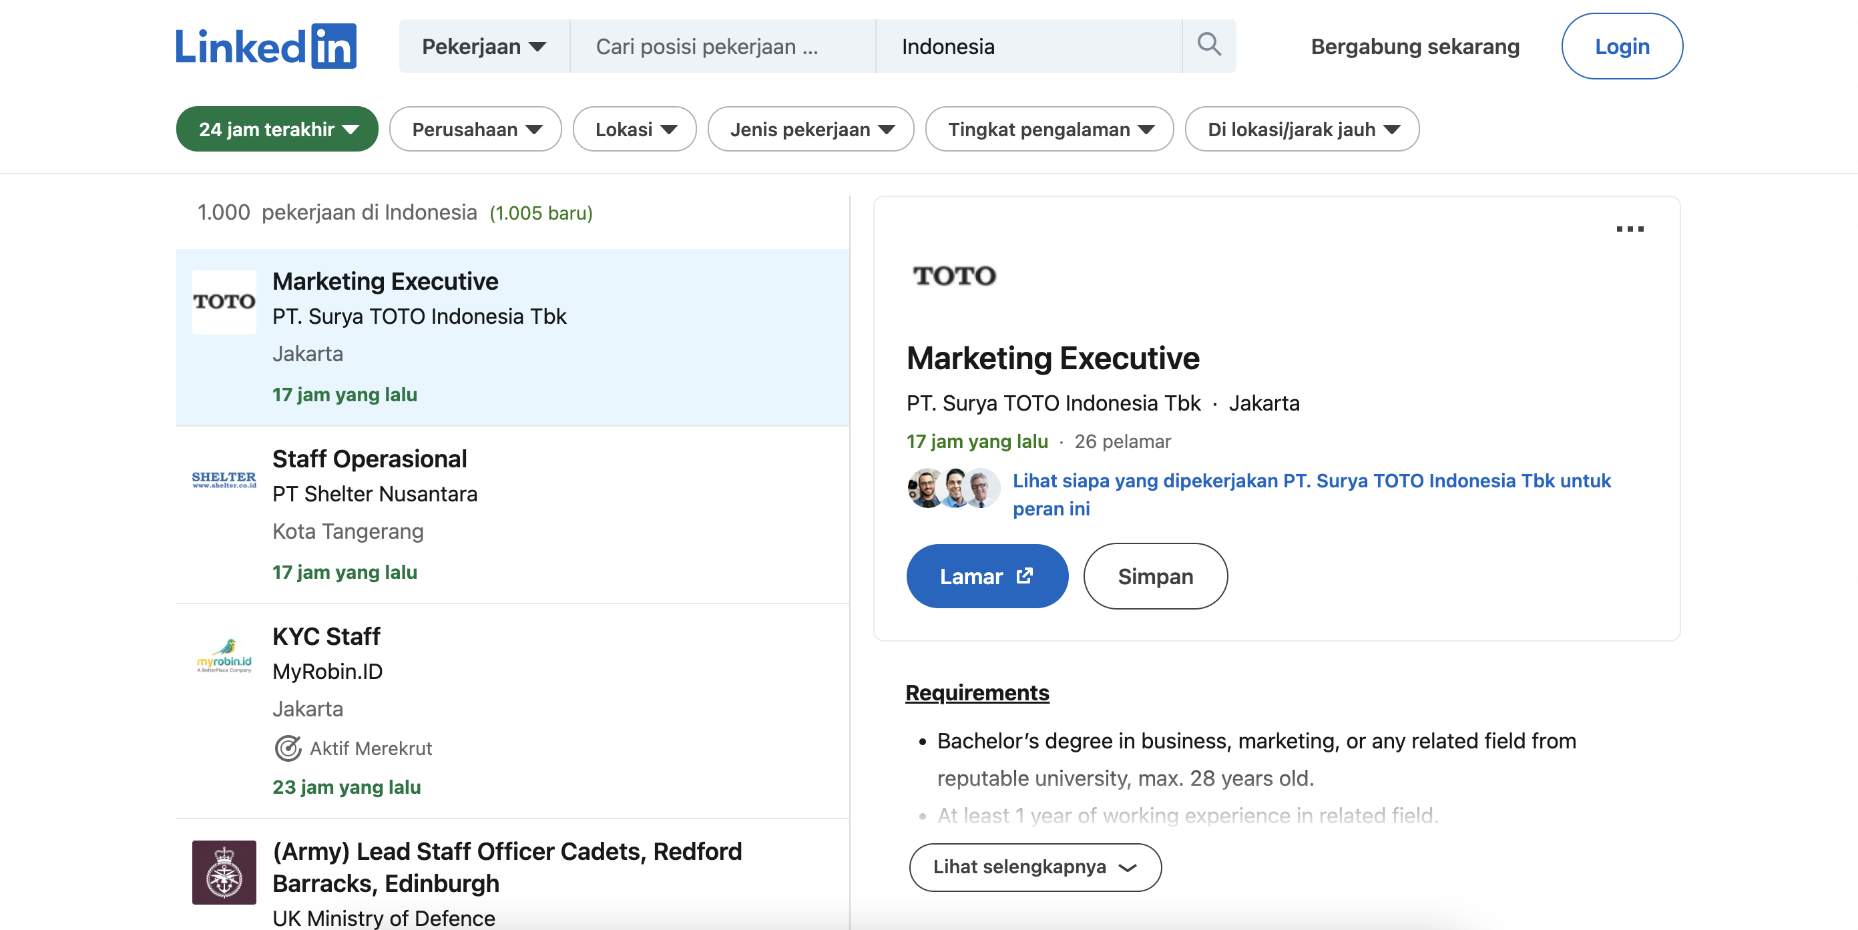Click the myrobin.id company logo
Viewport: 1858px width, 930px height.
coord(224,656)
